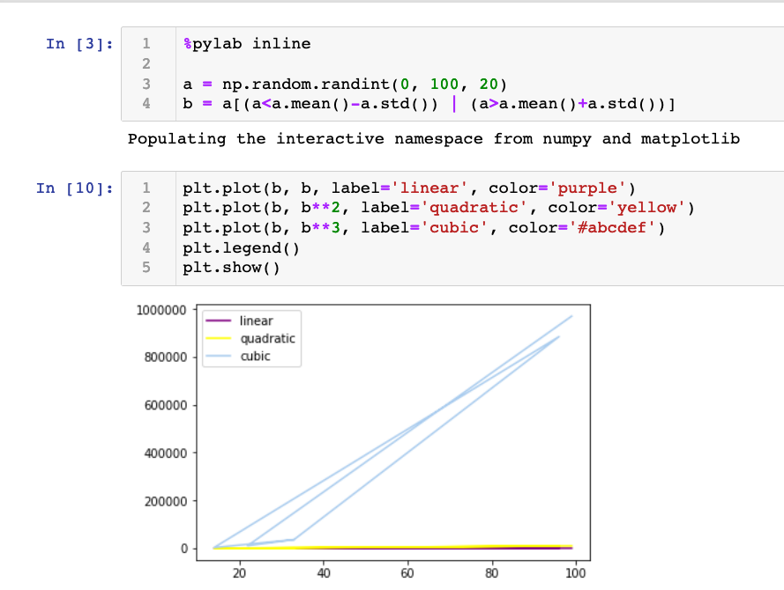Click the In [3] cell prompt
Screen dimensions: 784x590
[x=80, y=44]
